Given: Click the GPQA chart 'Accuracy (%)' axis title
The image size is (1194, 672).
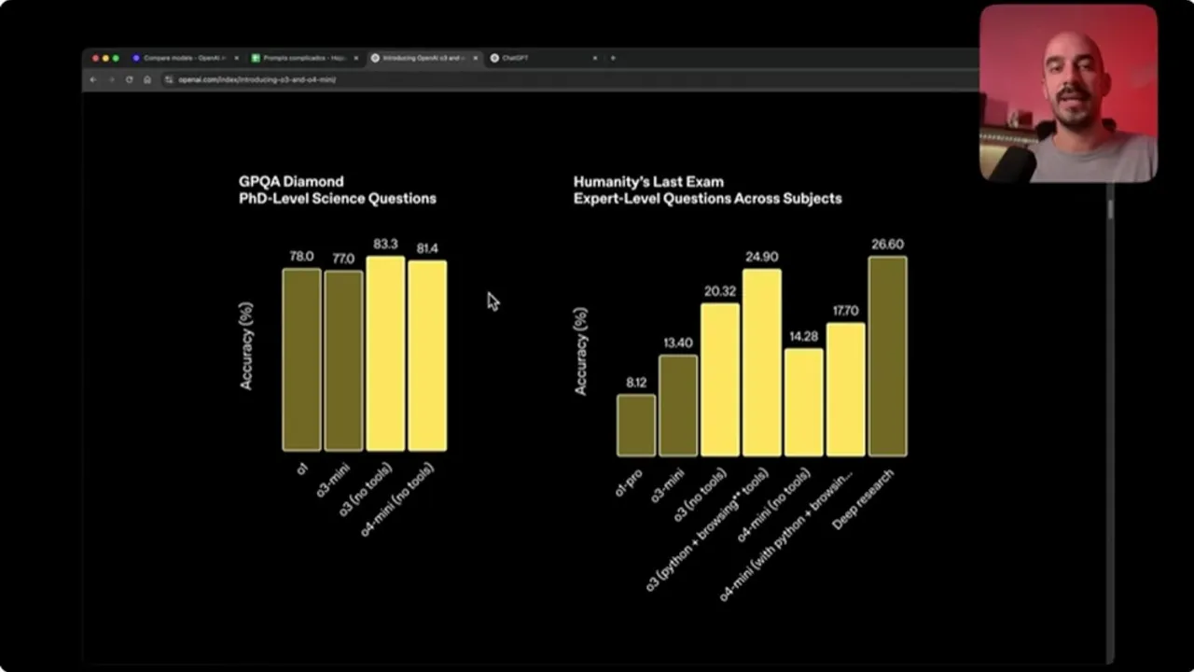Looking at the screenshot, I should point(246,344).
